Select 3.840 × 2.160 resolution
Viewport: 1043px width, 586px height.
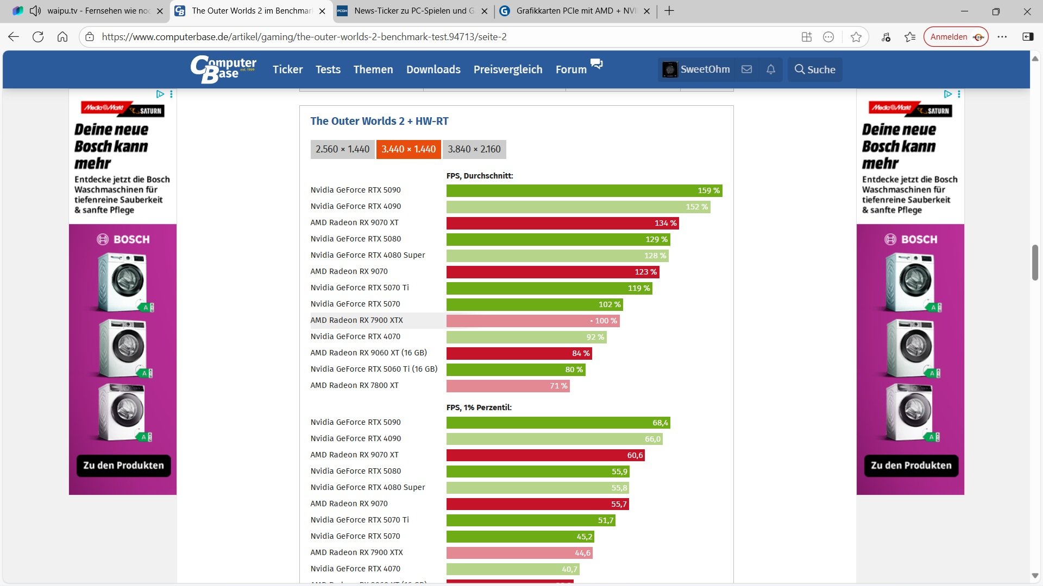(474, 149)
